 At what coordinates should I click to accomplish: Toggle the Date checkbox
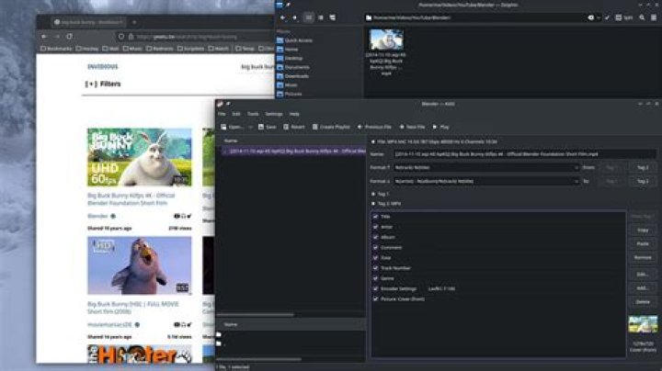point(376,258)
